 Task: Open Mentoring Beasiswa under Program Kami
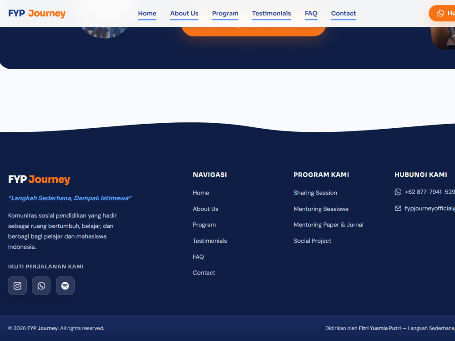[321, 209]
